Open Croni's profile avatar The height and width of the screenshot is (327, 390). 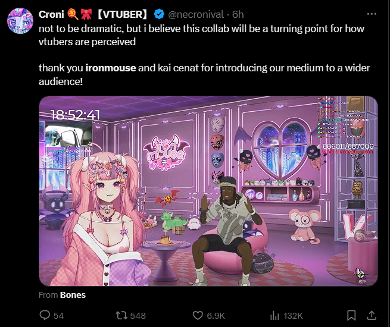click(x=20, y=21)
